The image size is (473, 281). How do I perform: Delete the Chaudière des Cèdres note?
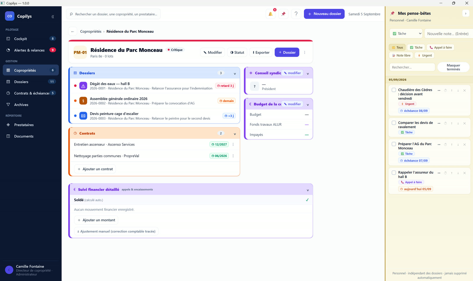pyautogui.click(x=464, y=91)
